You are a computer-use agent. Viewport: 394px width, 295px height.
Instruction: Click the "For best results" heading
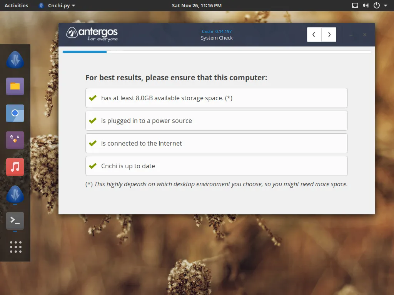pos(176,78)
